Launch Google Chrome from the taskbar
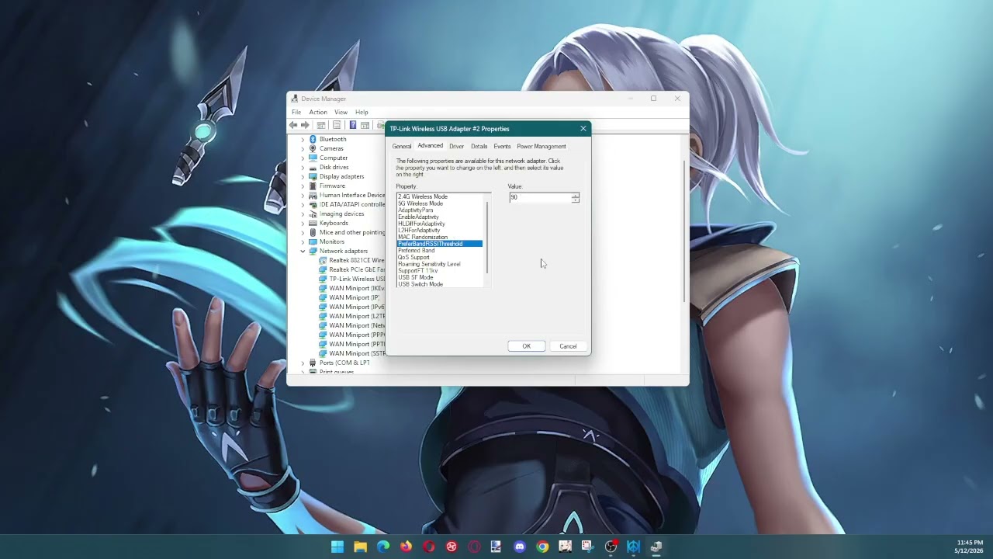This screenshot has height=559, width=993. (542, 547)
